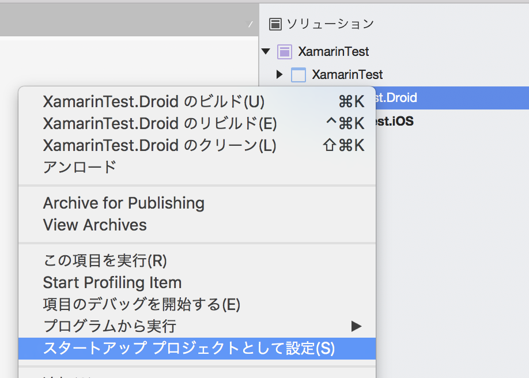Select the XamarinTest.iOS project in tree
The width and height of the screenshot is (529, 378).
[395, 121]
